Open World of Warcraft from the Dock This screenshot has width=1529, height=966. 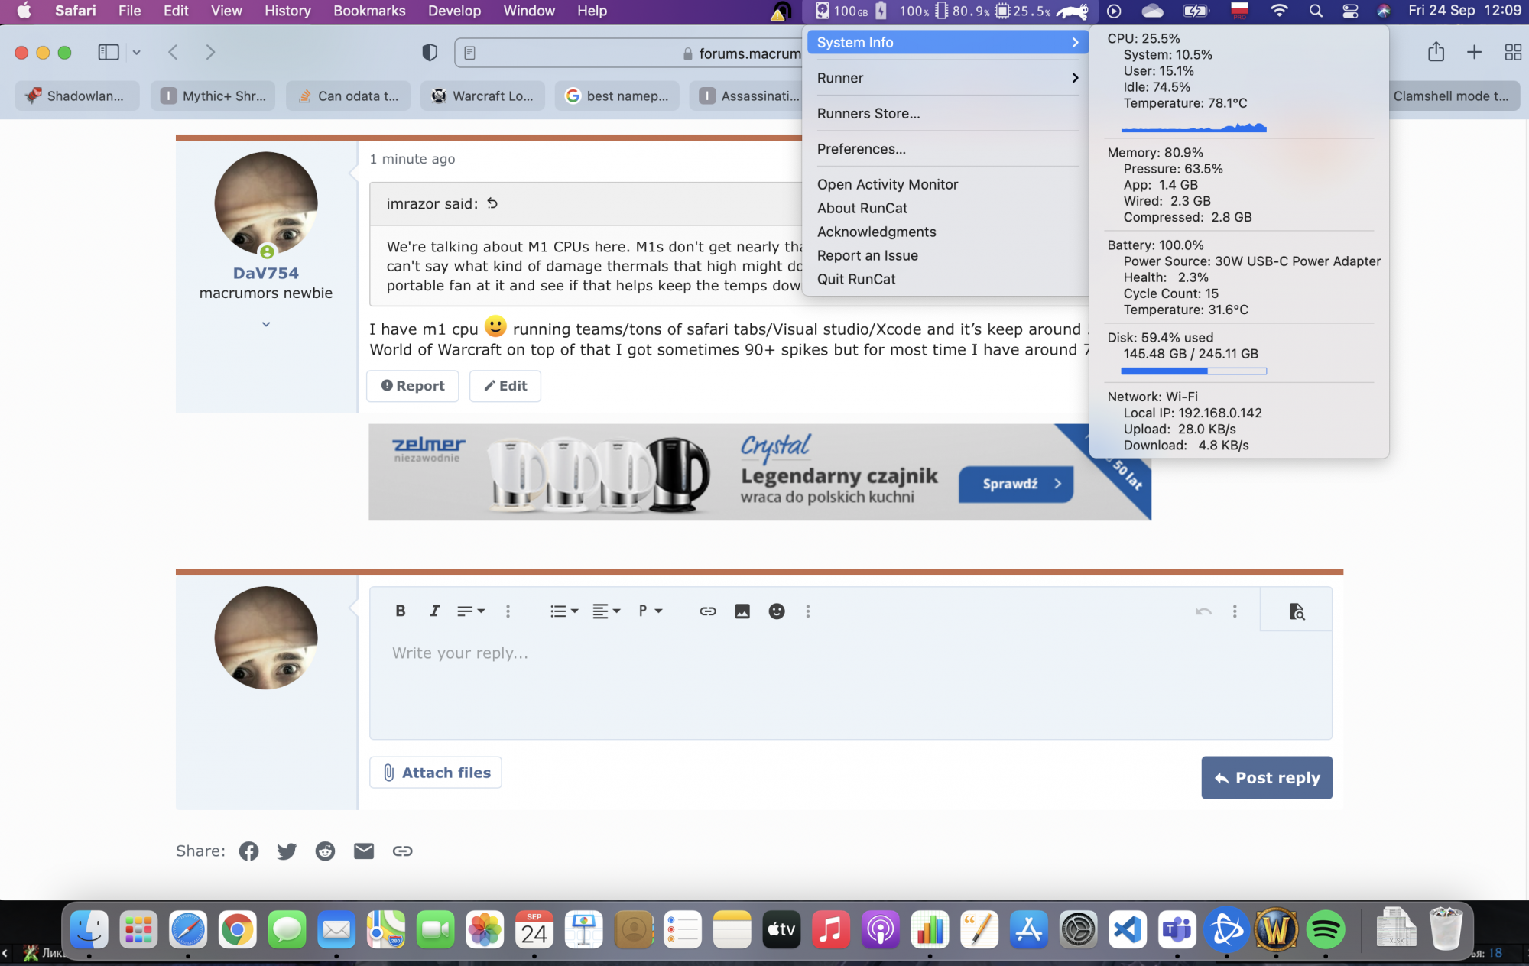pos(1276,929)
